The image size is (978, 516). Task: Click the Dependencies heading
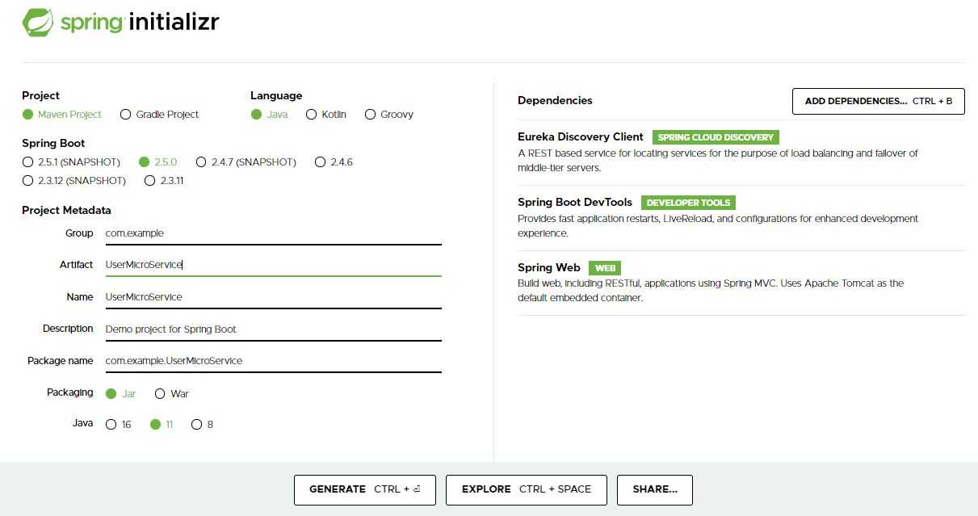pos(555,101)
